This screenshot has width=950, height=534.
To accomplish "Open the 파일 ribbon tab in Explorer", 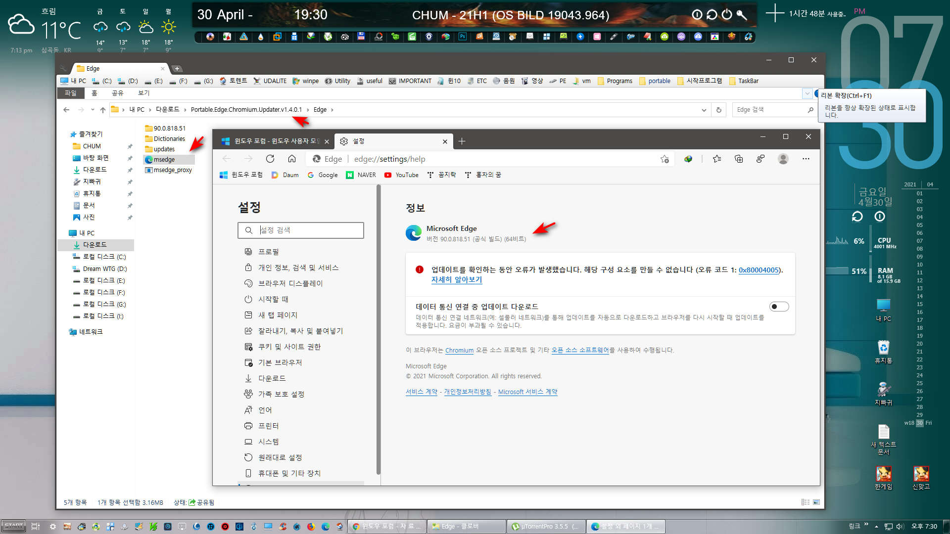I will click(x=71, y=93).
